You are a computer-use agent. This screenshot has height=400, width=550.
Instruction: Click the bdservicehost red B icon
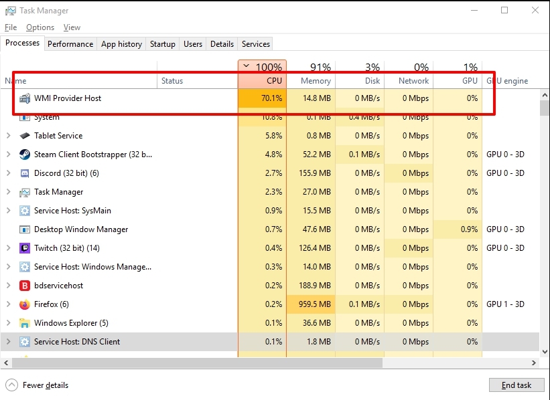[x=25, y=286]
